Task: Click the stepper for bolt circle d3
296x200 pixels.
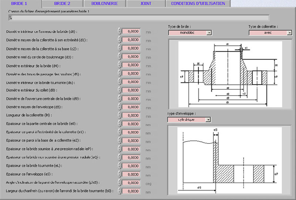Action: click(x=119, y=57)
